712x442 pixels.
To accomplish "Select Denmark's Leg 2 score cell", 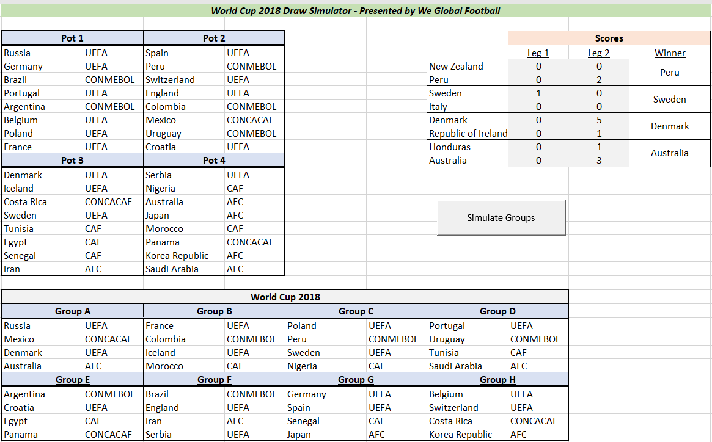I will click(599, 120).
